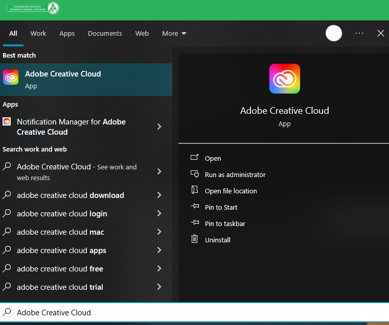Click the search icon beside 'adobe creative cloud mac'
The image size is (389, 325).
pos(7,232)
